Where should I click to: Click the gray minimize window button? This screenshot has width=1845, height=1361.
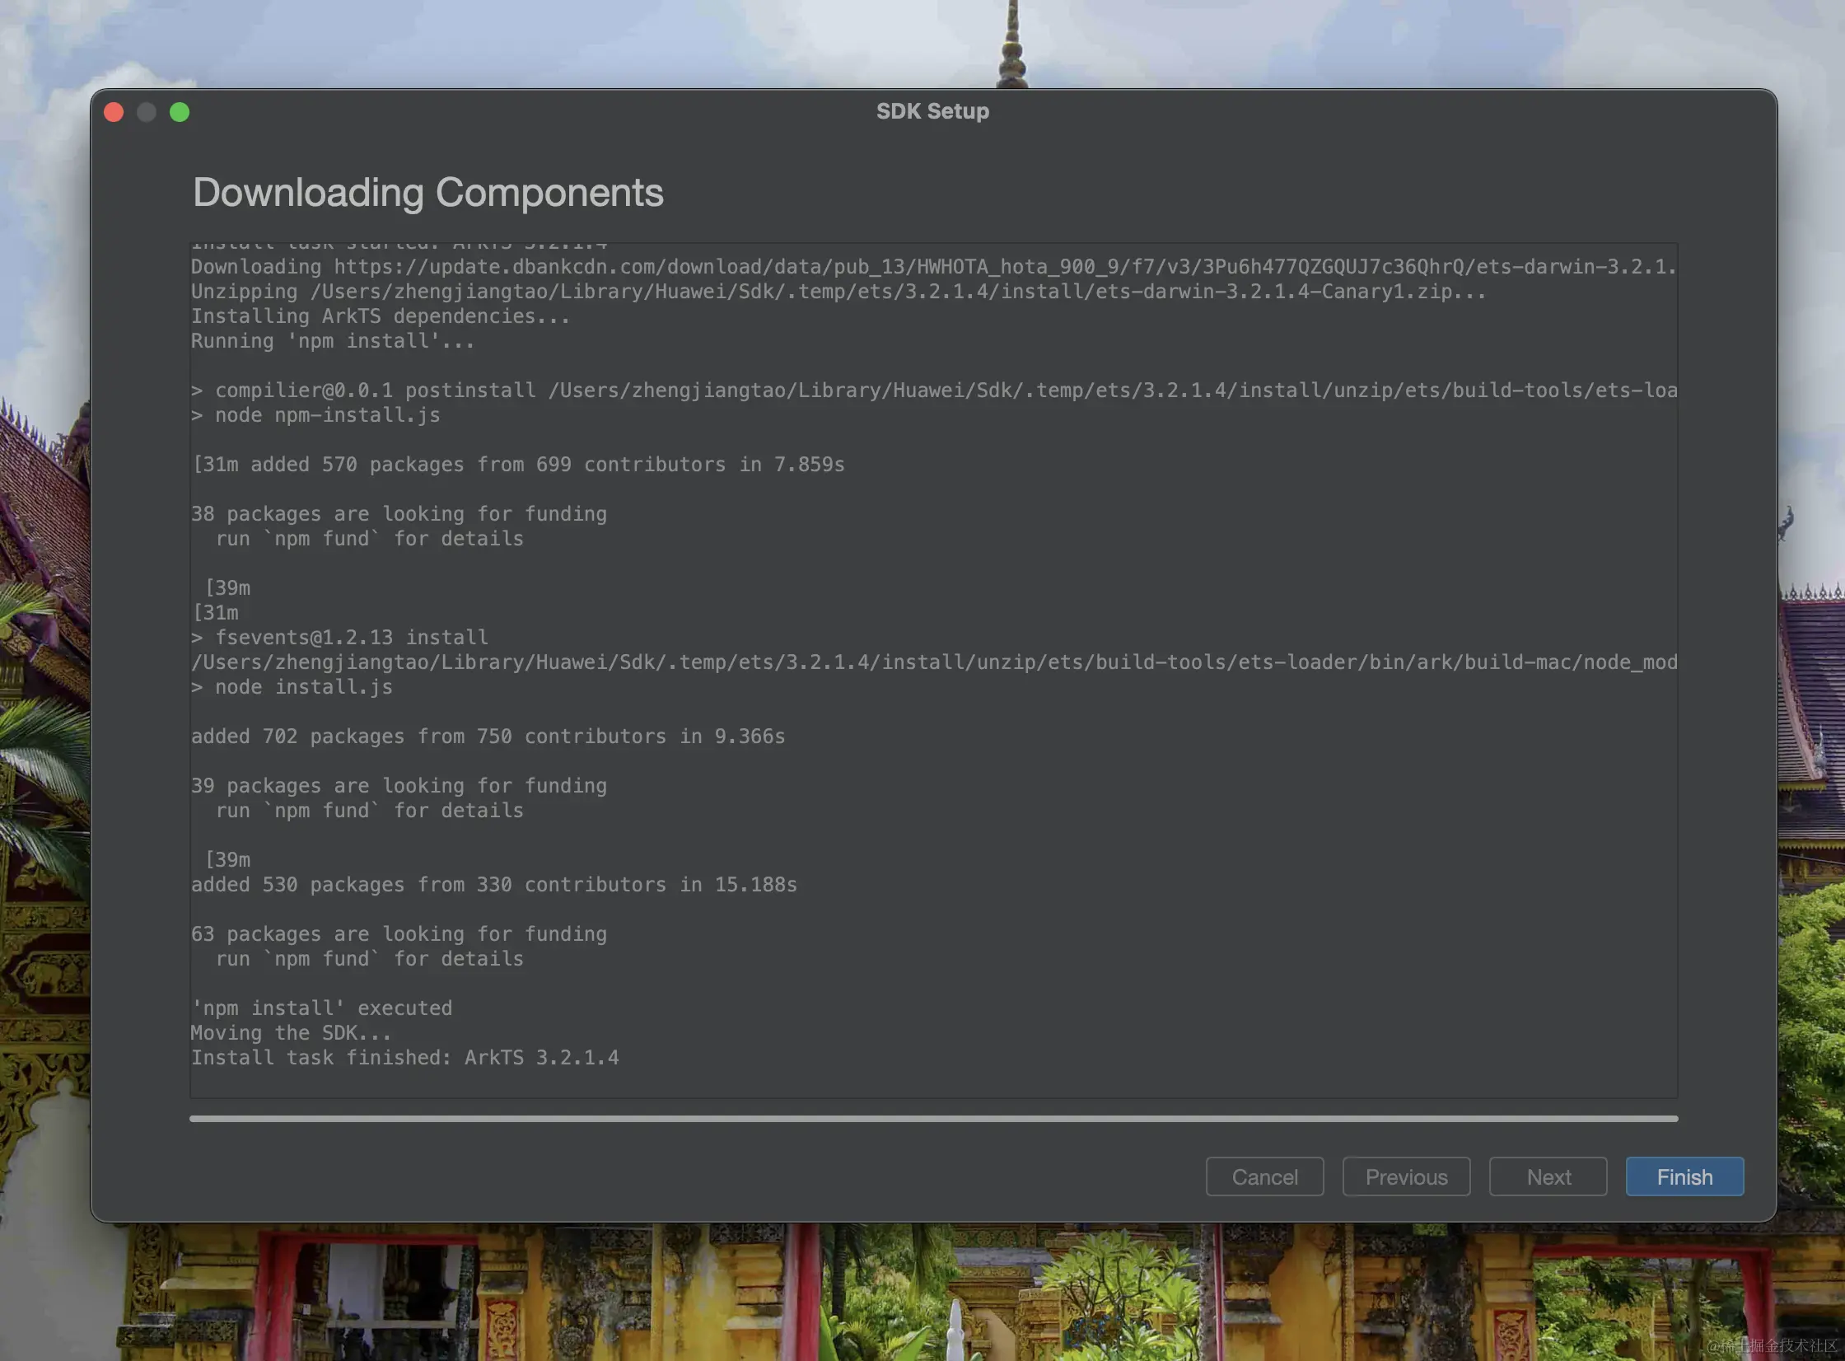coord(147,112)
